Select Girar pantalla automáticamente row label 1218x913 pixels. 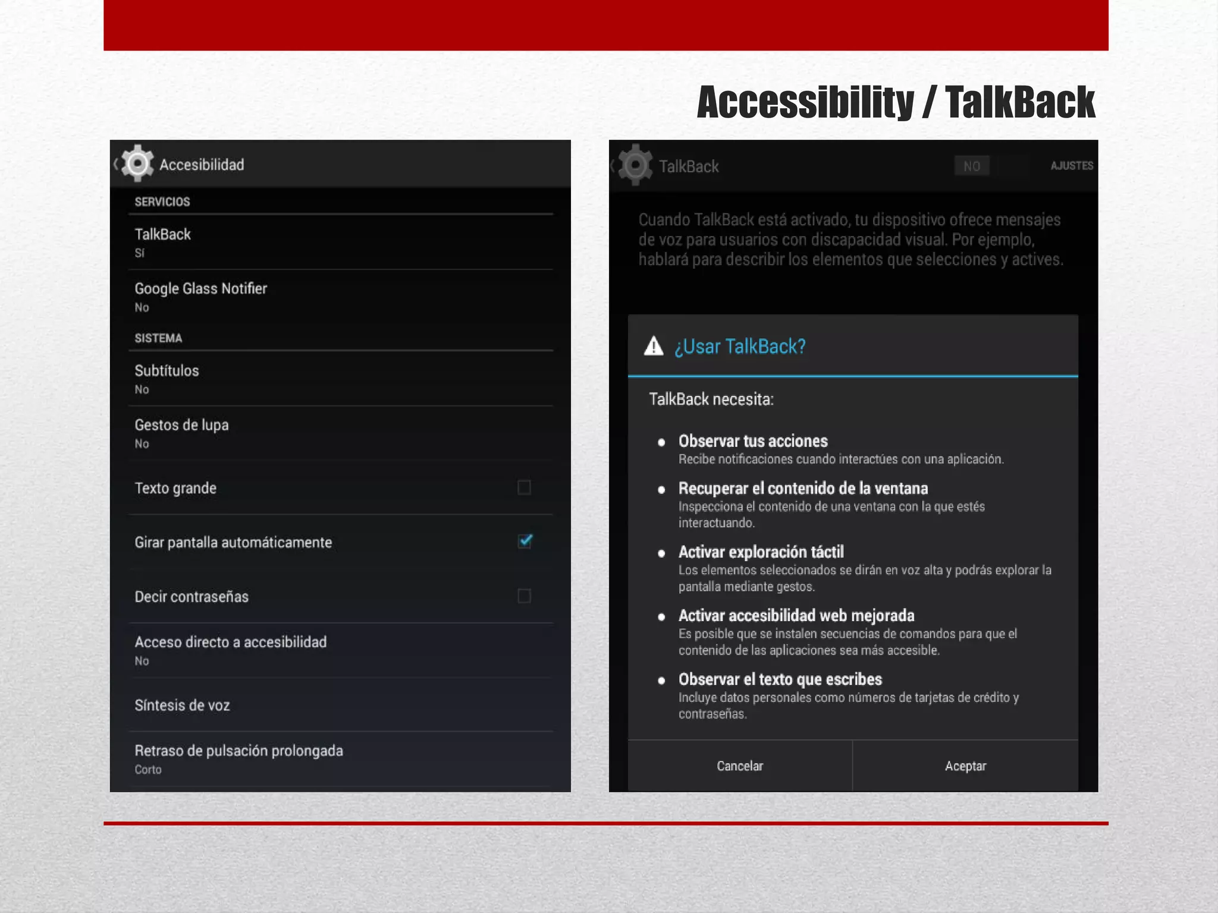click(x=233, y=542)
